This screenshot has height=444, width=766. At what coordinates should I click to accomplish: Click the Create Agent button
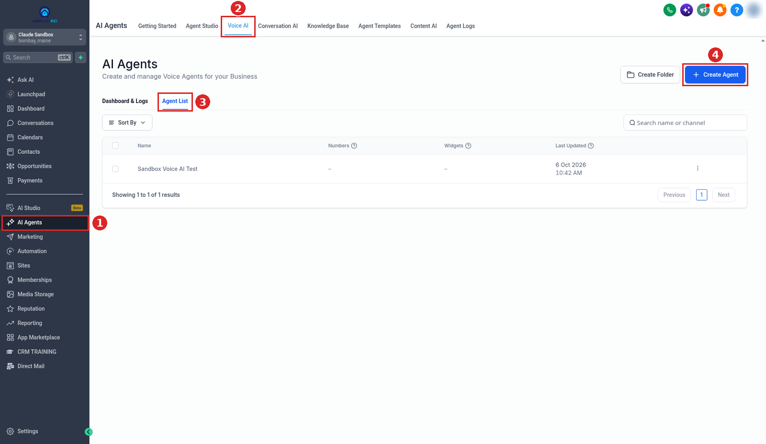click(715, 75)
